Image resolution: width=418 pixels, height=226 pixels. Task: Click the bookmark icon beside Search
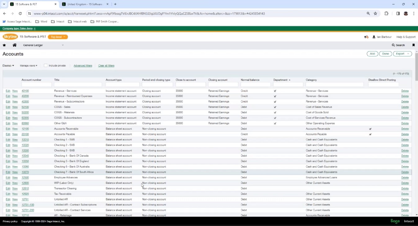click(x=413, y=45)
